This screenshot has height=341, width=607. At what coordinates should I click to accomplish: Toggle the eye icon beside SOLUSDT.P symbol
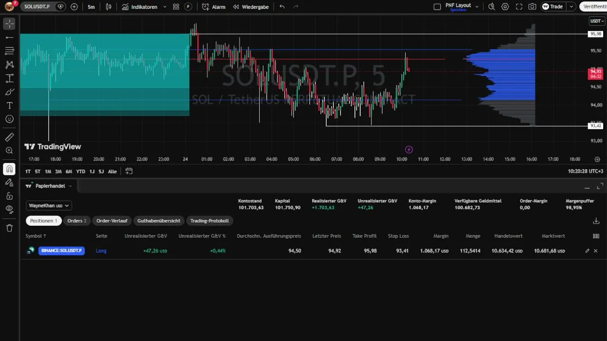[x=60, y=7]
